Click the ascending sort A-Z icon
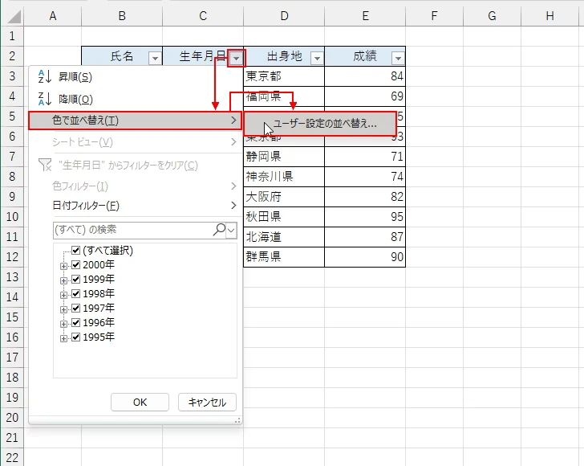Screen dimensions: 584x466 (45, 77)
